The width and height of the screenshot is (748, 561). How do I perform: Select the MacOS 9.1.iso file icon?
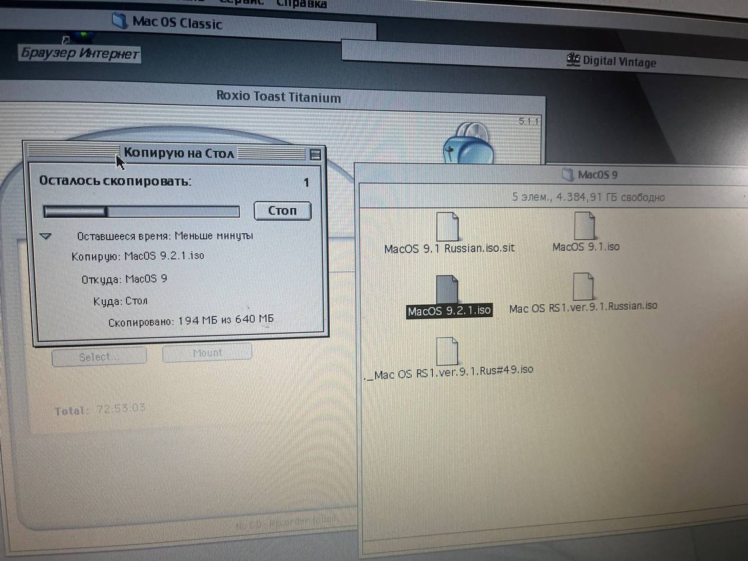click(585, 226)
